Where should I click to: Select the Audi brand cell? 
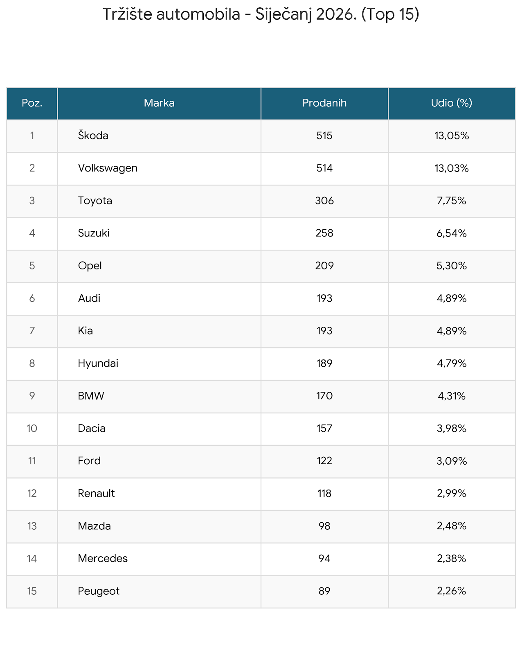[x=89, y=298]
